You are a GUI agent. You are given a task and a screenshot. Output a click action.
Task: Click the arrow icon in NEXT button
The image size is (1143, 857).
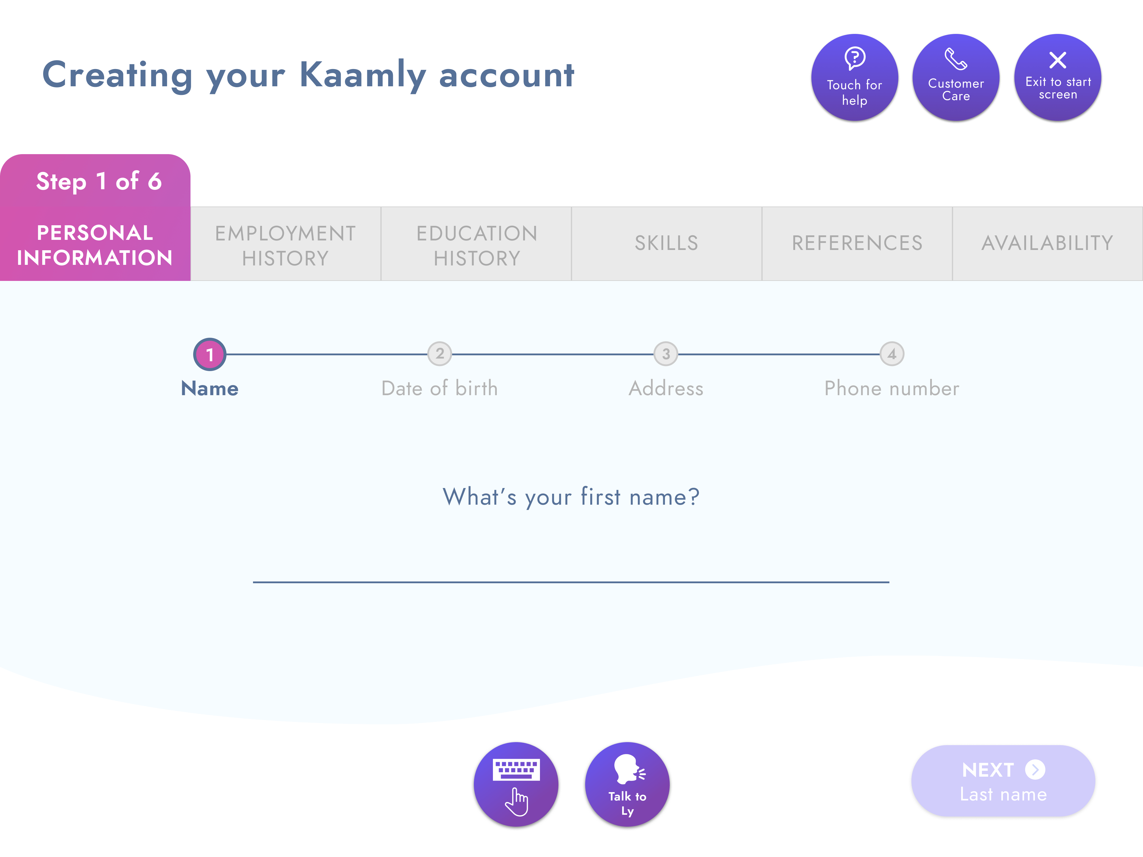pyautogui.click(x=1035, y=769)
